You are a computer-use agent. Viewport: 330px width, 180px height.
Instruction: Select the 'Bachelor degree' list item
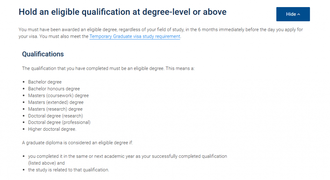point(45,82)
